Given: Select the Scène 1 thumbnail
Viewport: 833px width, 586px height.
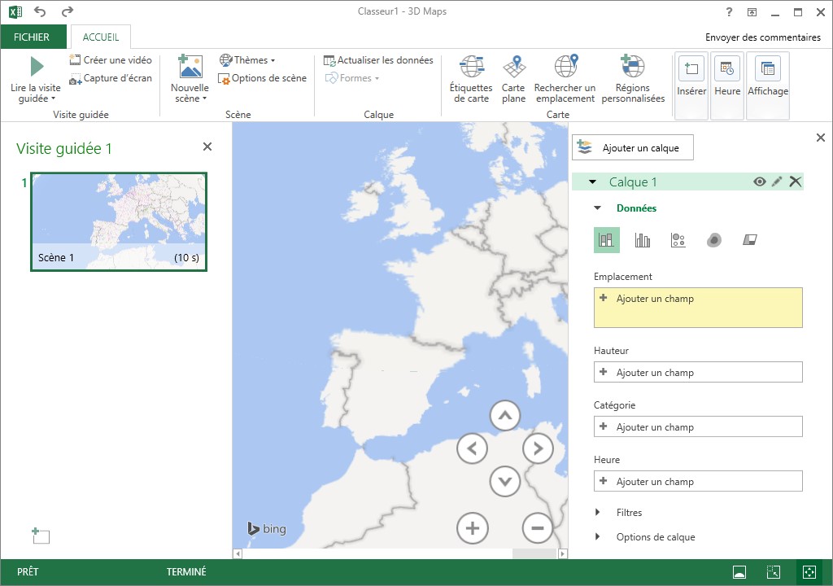Looking at the screenshot, I should click(x=119, y=221).
